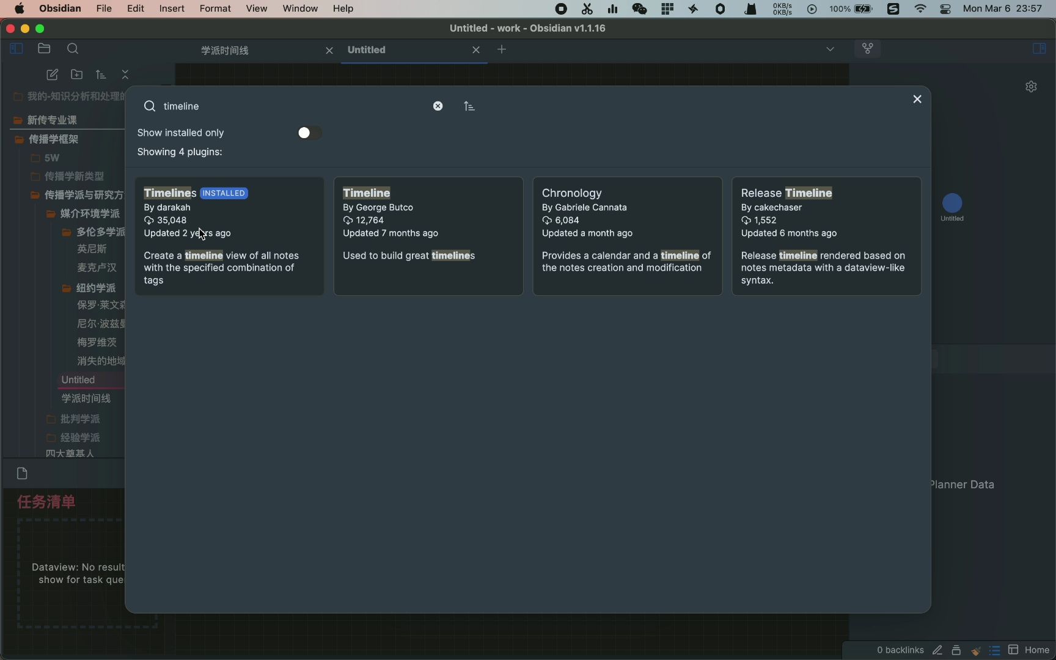Screen dimensions: 1056x660
Task: Collapse the 媒介环境学派 folder
Action: 84,214
